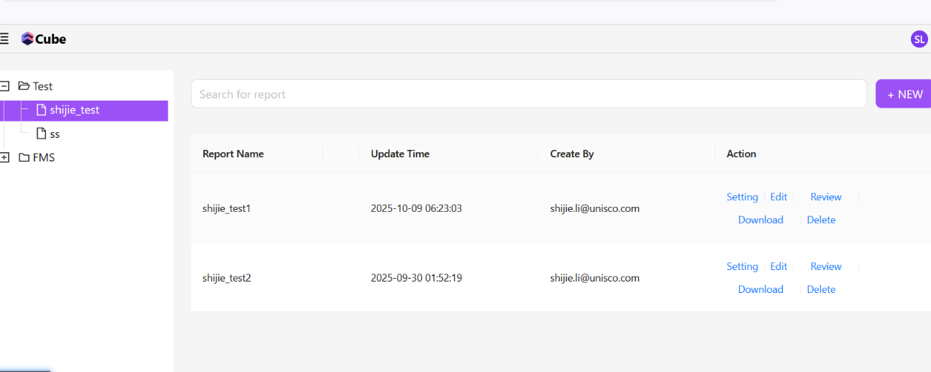The height and width of the screenshot is (372, 931).
Task: Click the Cube logo icon
Action: click(27, 39)
